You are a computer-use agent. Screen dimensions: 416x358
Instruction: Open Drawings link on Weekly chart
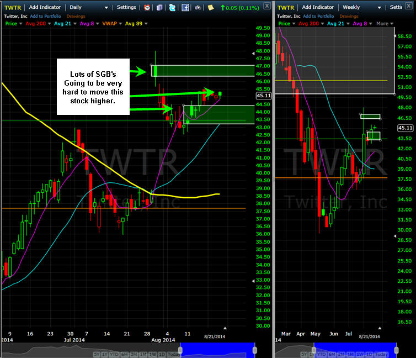click(x=349, y=16)
